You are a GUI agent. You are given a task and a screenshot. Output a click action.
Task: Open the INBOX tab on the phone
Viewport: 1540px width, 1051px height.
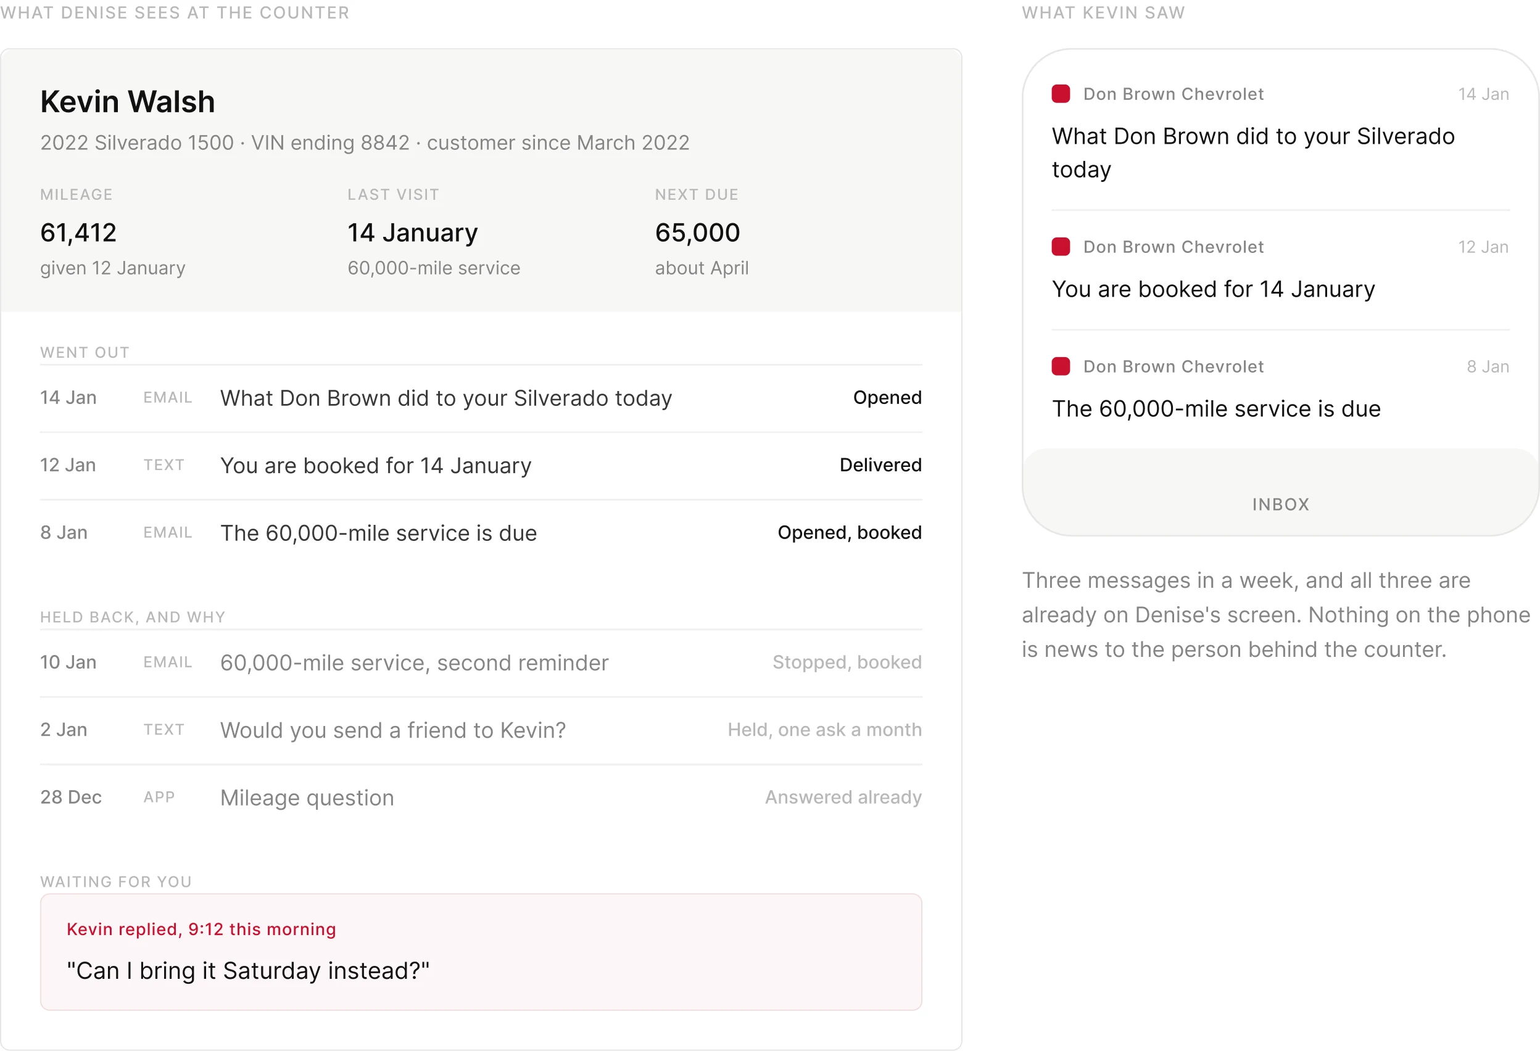(1280, 505)
